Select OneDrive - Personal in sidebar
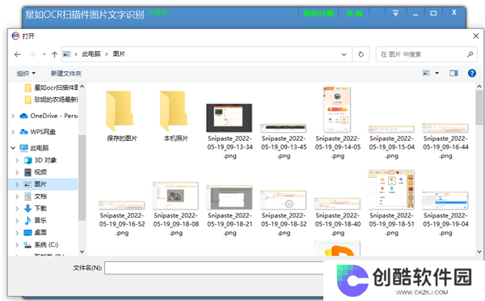 coord(48,116)
